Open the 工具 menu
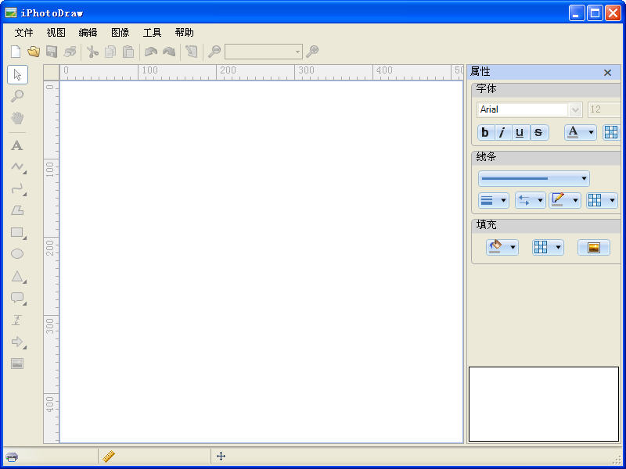 click(152, 33)
